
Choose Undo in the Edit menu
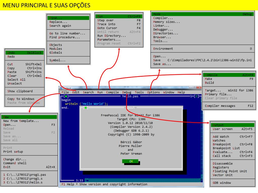[25, 53]
